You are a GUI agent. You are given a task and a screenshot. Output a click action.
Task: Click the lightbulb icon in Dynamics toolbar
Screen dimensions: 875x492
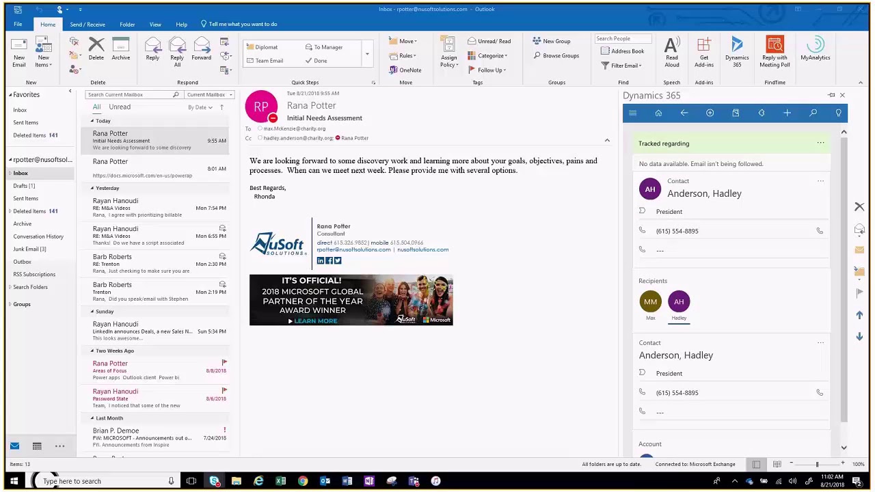tap(839, 113)
